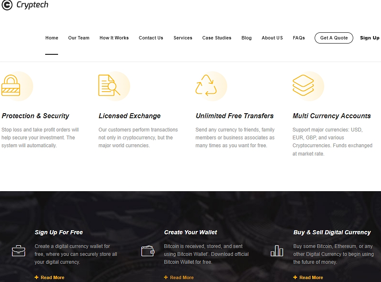
Task: Click plus icon under Create Your Wallet
Action: [x=166, y=277]
